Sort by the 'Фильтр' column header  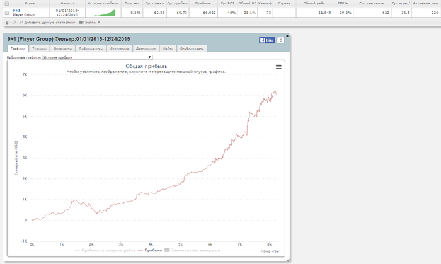tap(67, 3)
